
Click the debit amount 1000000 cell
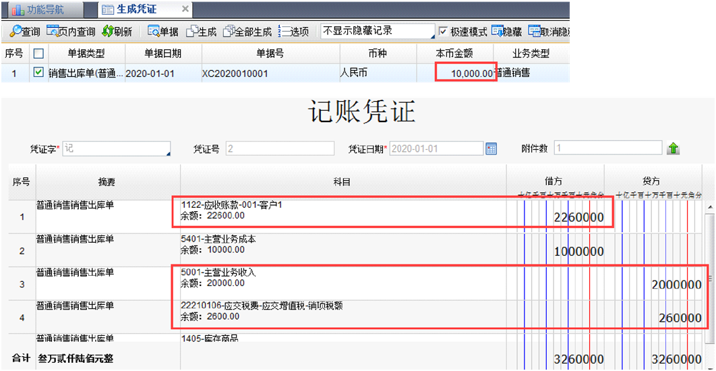(556, 251)
